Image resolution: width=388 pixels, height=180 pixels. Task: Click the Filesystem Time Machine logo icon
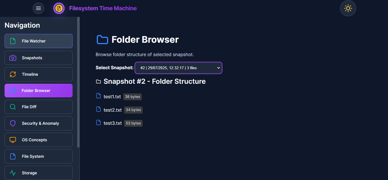59,8
